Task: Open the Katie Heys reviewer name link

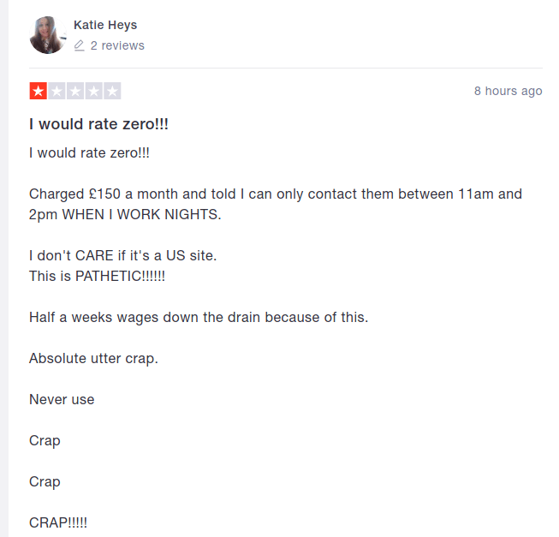Action: pyautogui.click(x=105, y=25)
